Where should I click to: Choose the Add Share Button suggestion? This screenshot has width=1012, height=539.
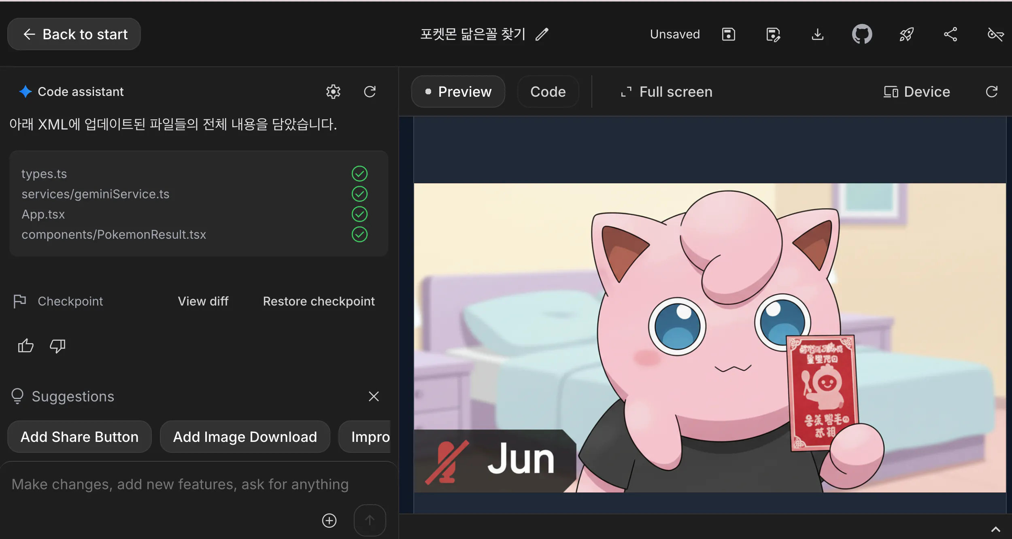click(79, 437)
